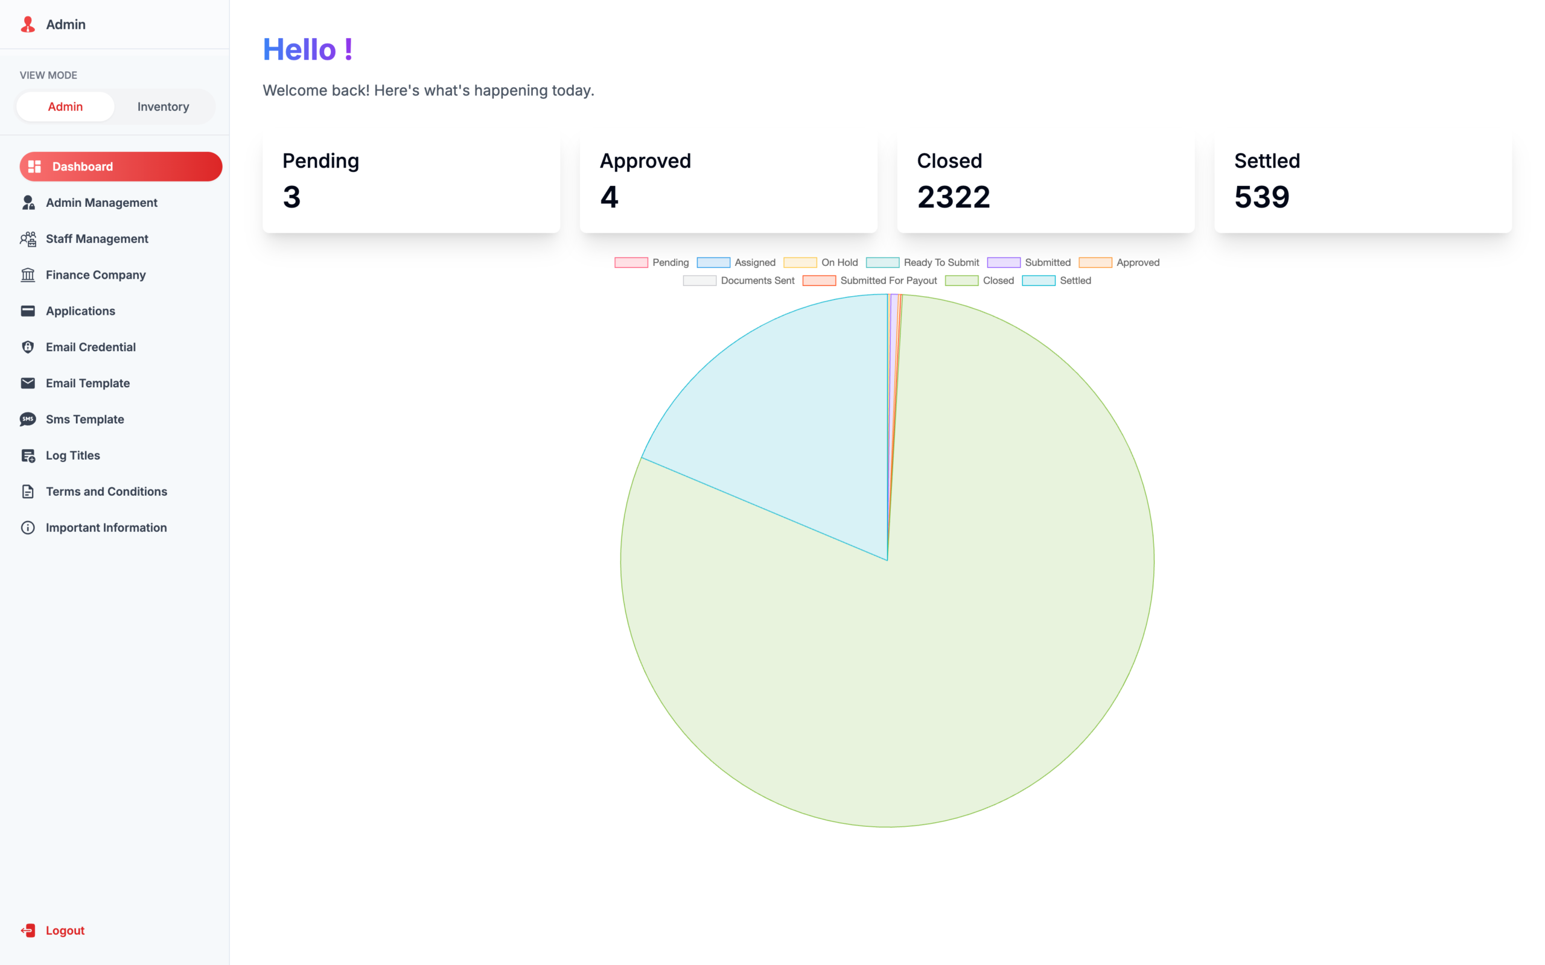Toggle the Settled legend swatch
This screenshot has width=1545, height=965.
pyautogui.click(x=1039, y=281)
